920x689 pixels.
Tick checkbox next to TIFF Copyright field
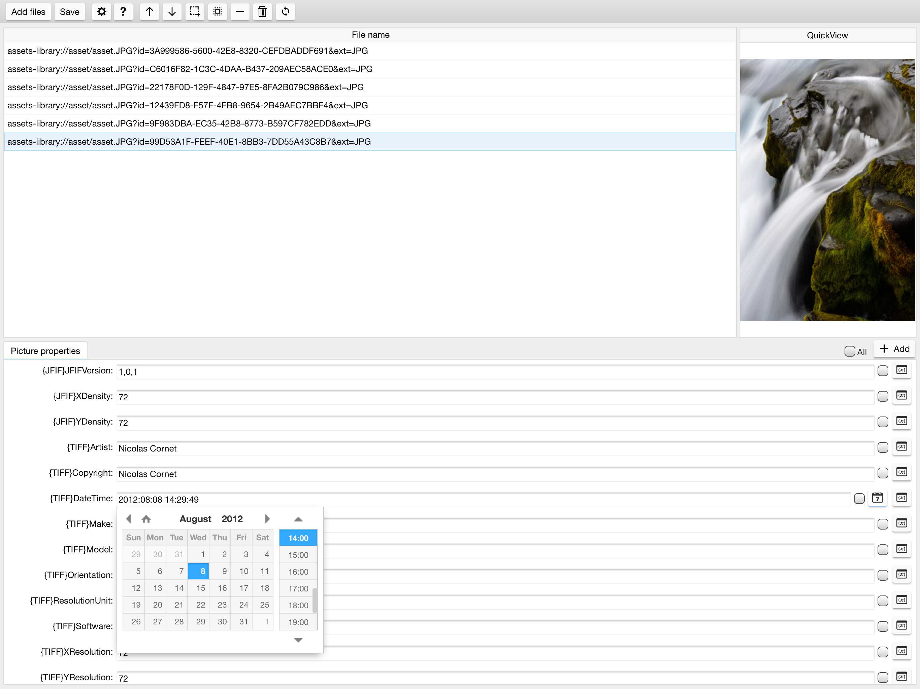(883, 473)
